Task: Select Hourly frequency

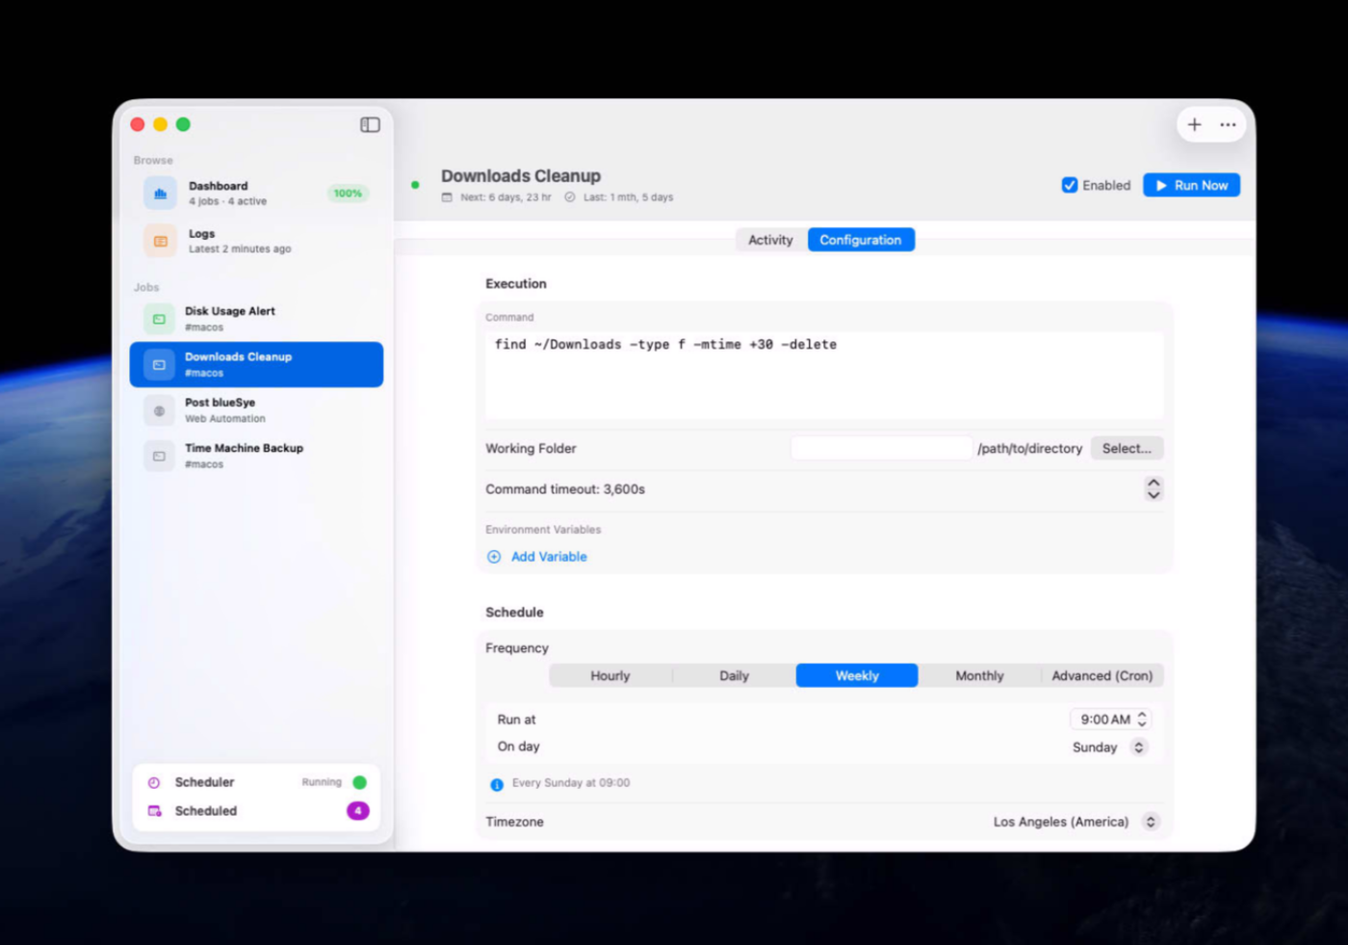Action: [x=610, y=676]
